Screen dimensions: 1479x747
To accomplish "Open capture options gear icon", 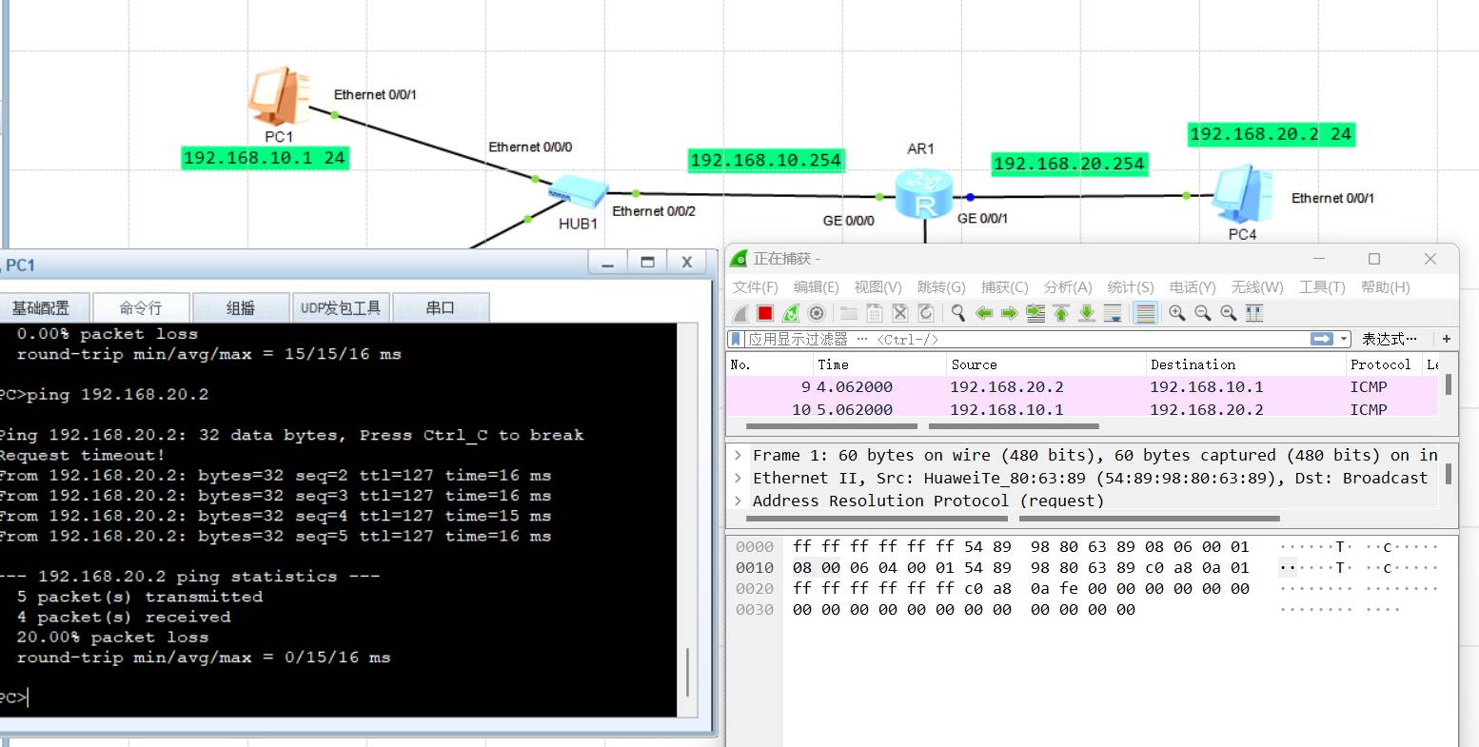I will click(817, 313).
